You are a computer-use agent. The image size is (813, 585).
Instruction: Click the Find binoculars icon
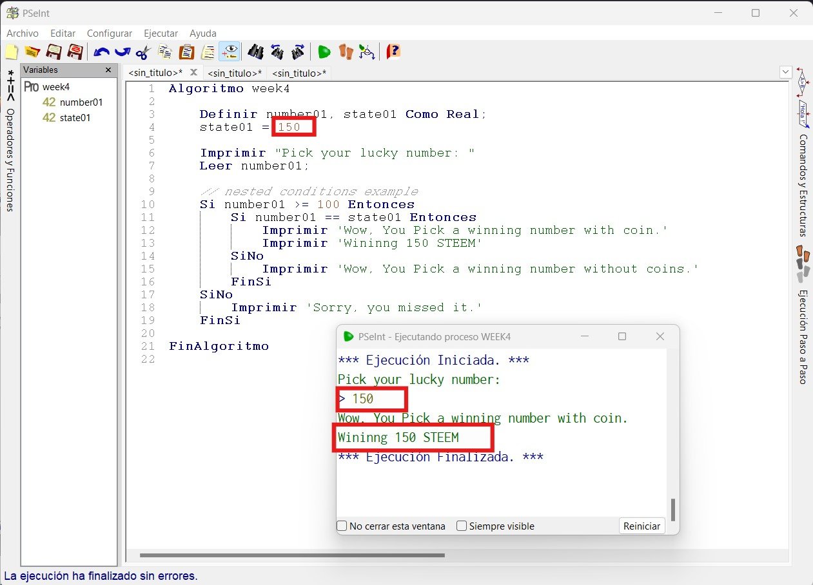255,52
